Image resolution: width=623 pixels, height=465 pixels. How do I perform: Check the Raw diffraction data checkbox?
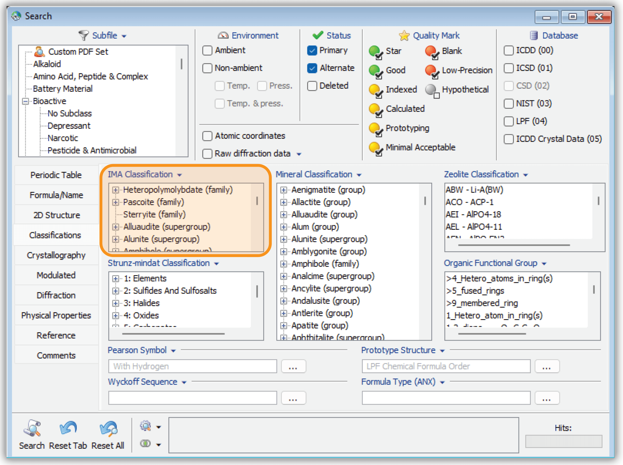tap(207, 154)
